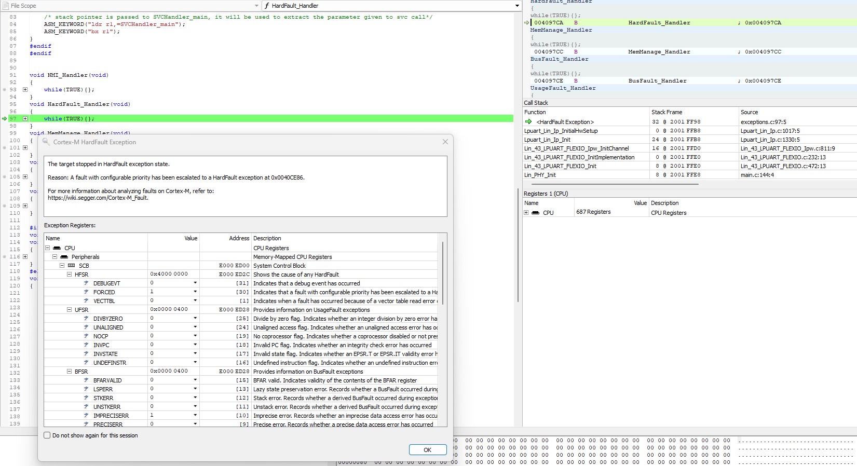857x466 pixels.
Task: Click the INVSTATE bitfield icon
Action: [x=86, y=354]
